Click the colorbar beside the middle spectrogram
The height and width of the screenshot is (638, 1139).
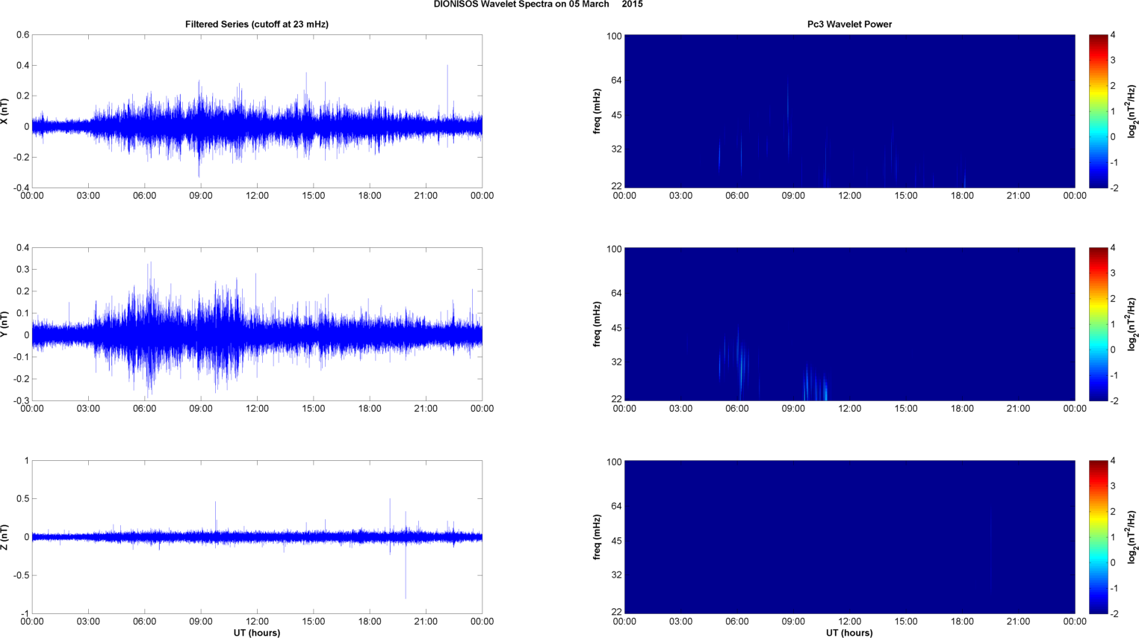1098,324
